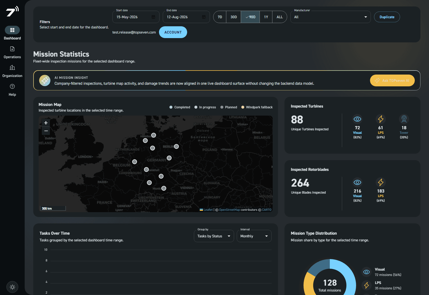
Task: Open Interval Monthly dropdown
Action: point(254,236)
